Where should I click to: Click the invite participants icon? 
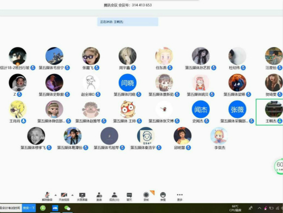99,196
